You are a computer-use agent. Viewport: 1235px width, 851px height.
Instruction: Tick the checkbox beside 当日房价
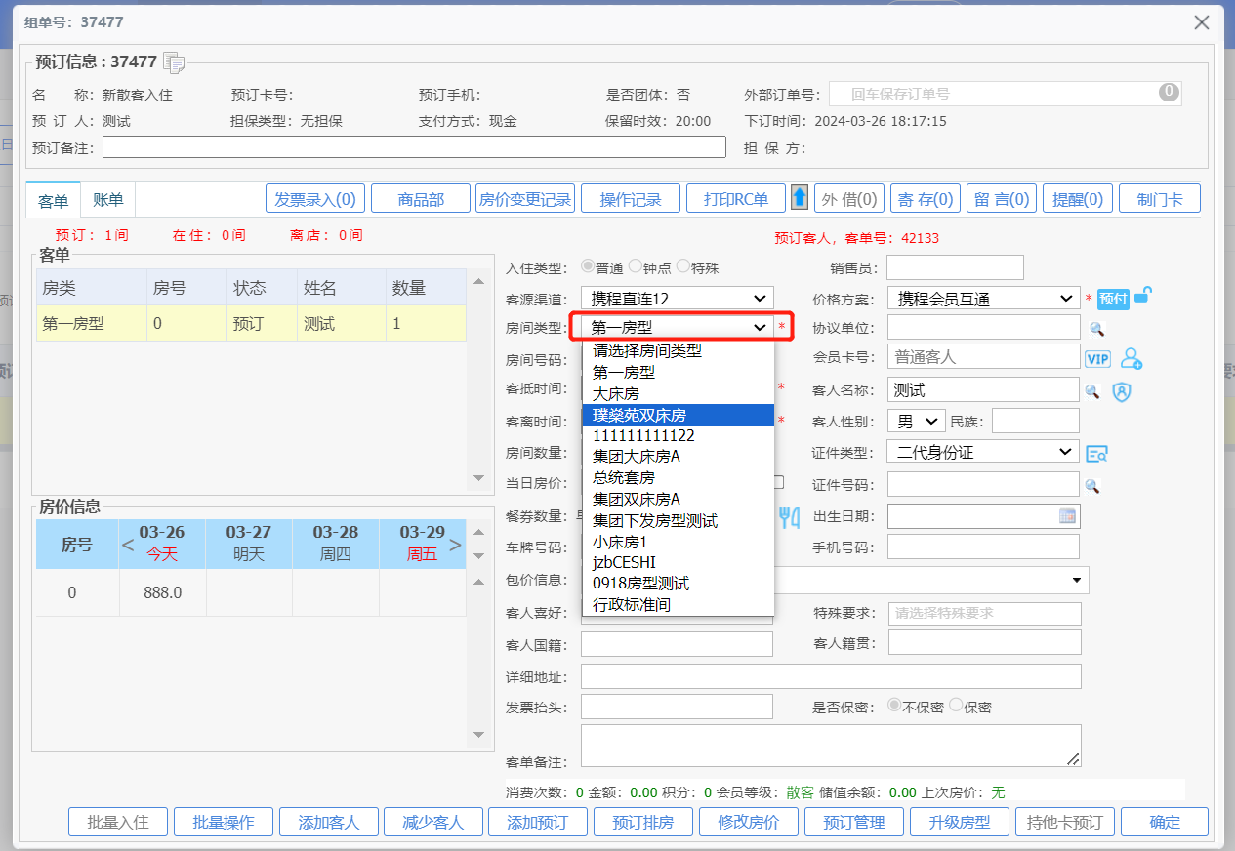pyautogui.click(x=778, y=482)
